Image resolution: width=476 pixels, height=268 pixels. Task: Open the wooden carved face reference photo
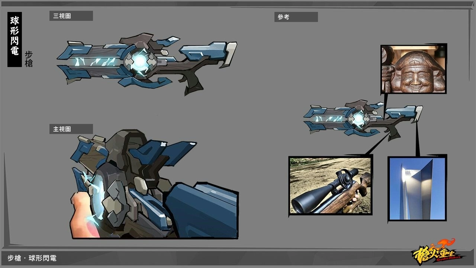point(414,69)
